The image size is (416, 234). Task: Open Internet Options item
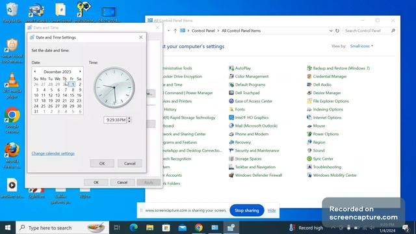324,118
